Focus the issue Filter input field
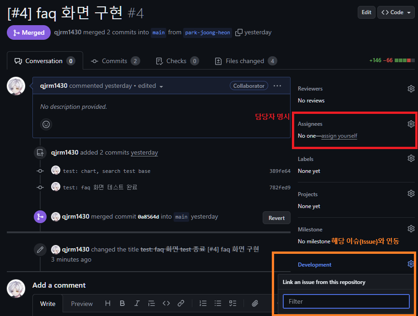This screenshot has height=316, width=418. [346, 301]
